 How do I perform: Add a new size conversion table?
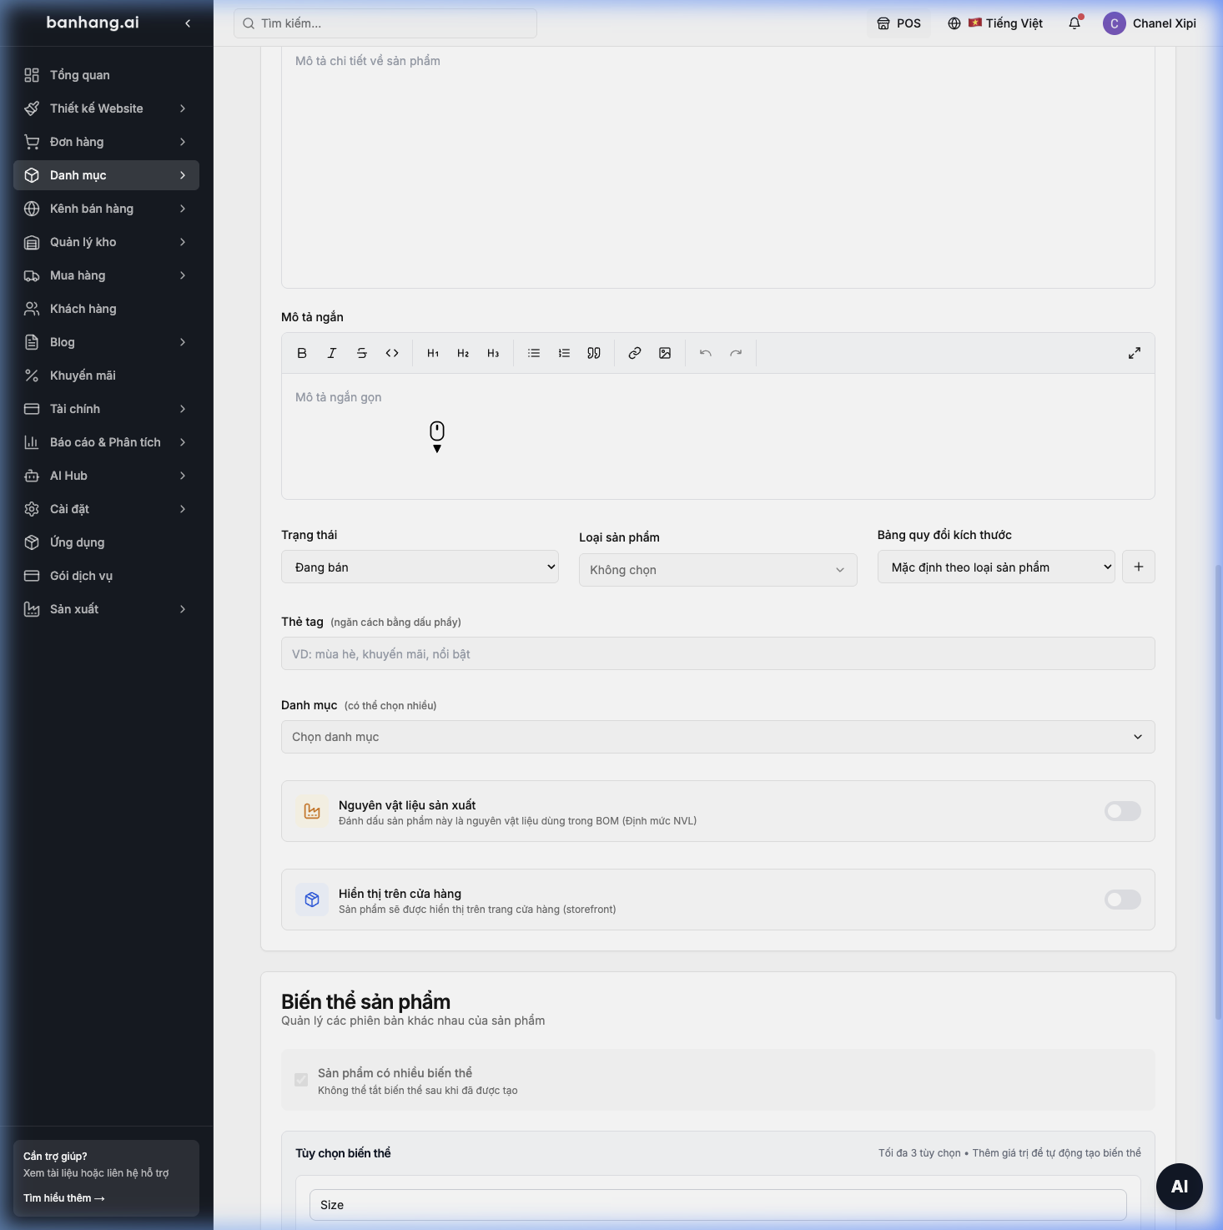click(x=1139, y=567)
